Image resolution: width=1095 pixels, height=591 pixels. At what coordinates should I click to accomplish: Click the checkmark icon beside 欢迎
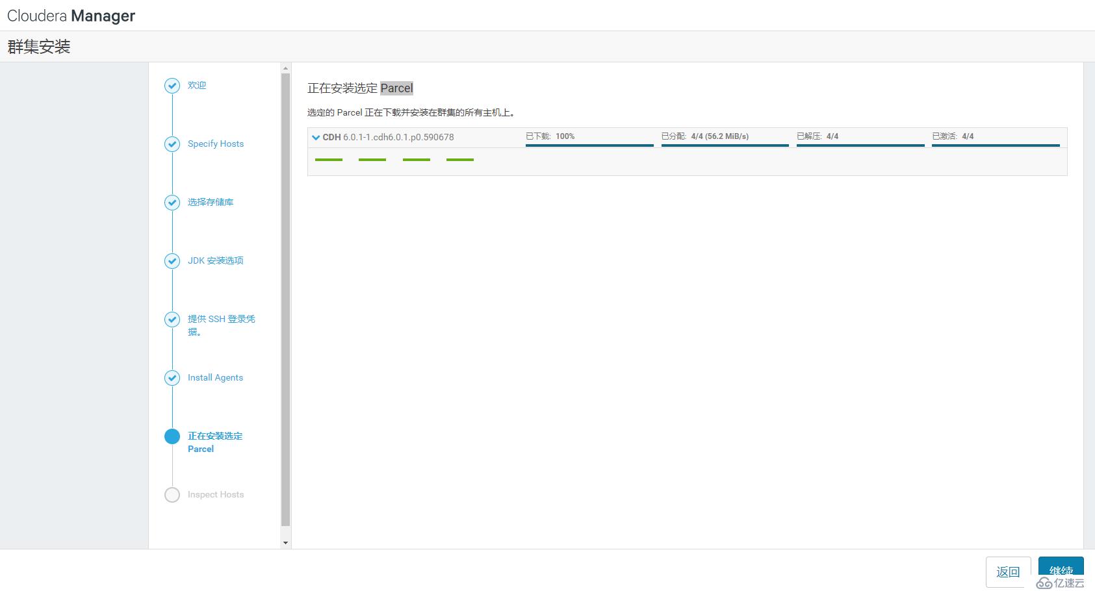point(172,86)
